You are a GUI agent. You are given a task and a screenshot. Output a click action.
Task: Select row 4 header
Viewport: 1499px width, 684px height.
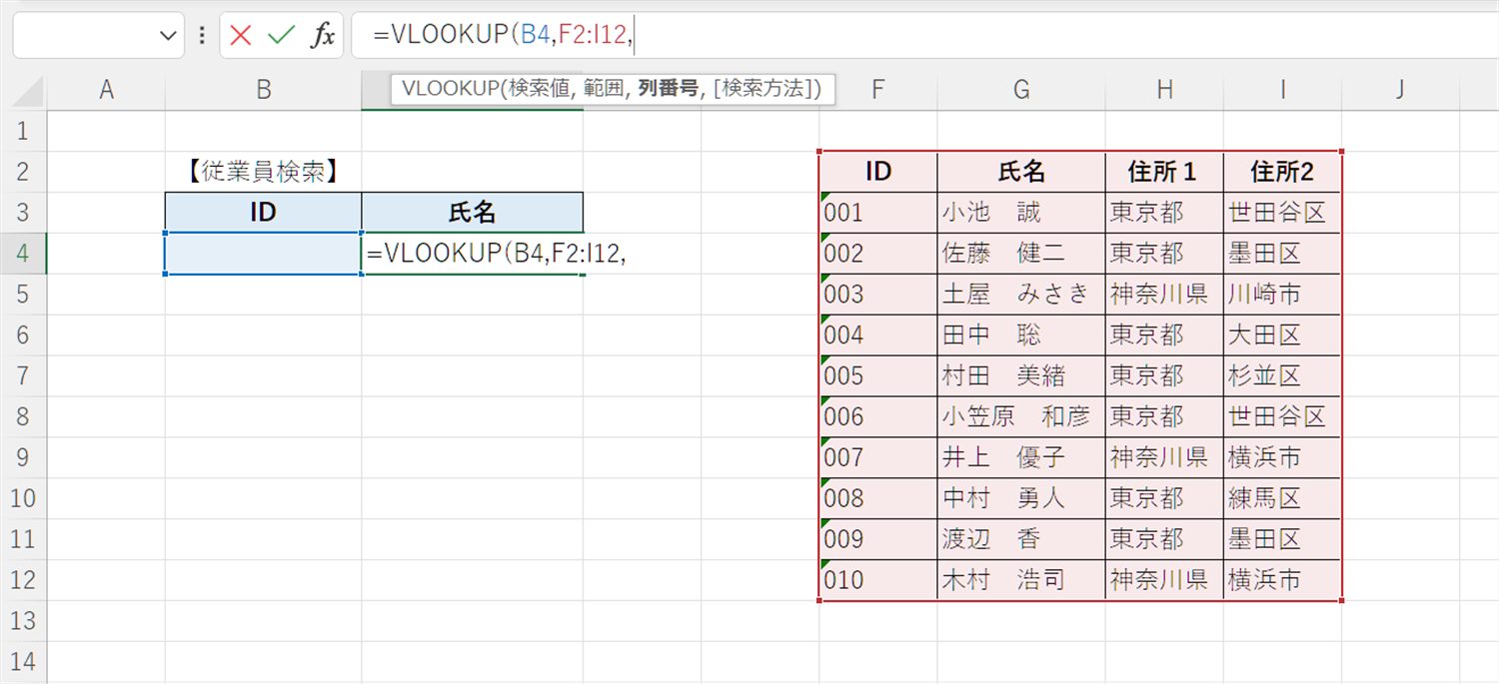[x=23, y=254]
